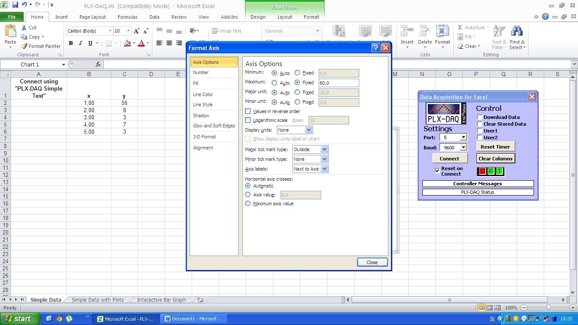The width and height of the screenshot is (578, 325).
Task: Click the Undo icon in Quick Access Toolbar
Action: point(24,5)
